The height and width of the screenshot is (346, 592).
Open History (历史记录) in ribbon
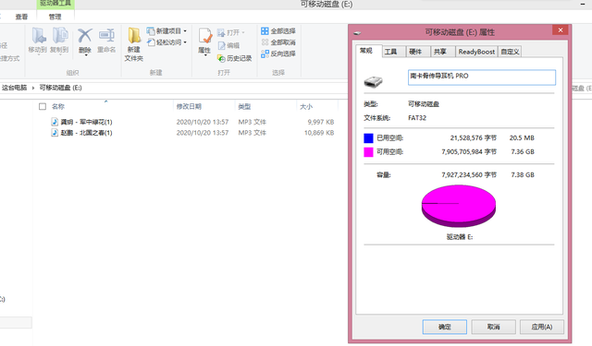pyautogui.click(x=234, y=58)
